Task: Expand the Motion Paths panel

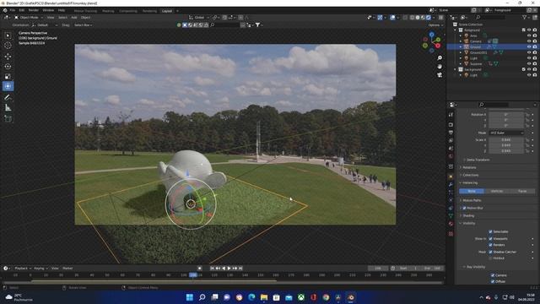Action: 472,200
